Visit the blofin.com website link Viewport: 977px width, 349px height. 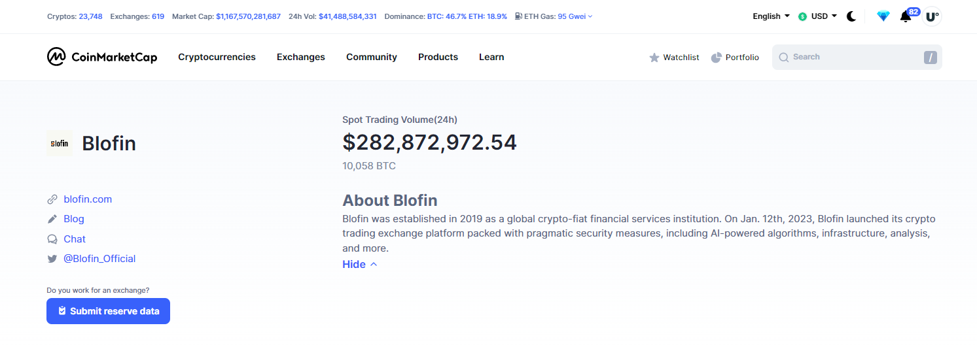point(88,199)
